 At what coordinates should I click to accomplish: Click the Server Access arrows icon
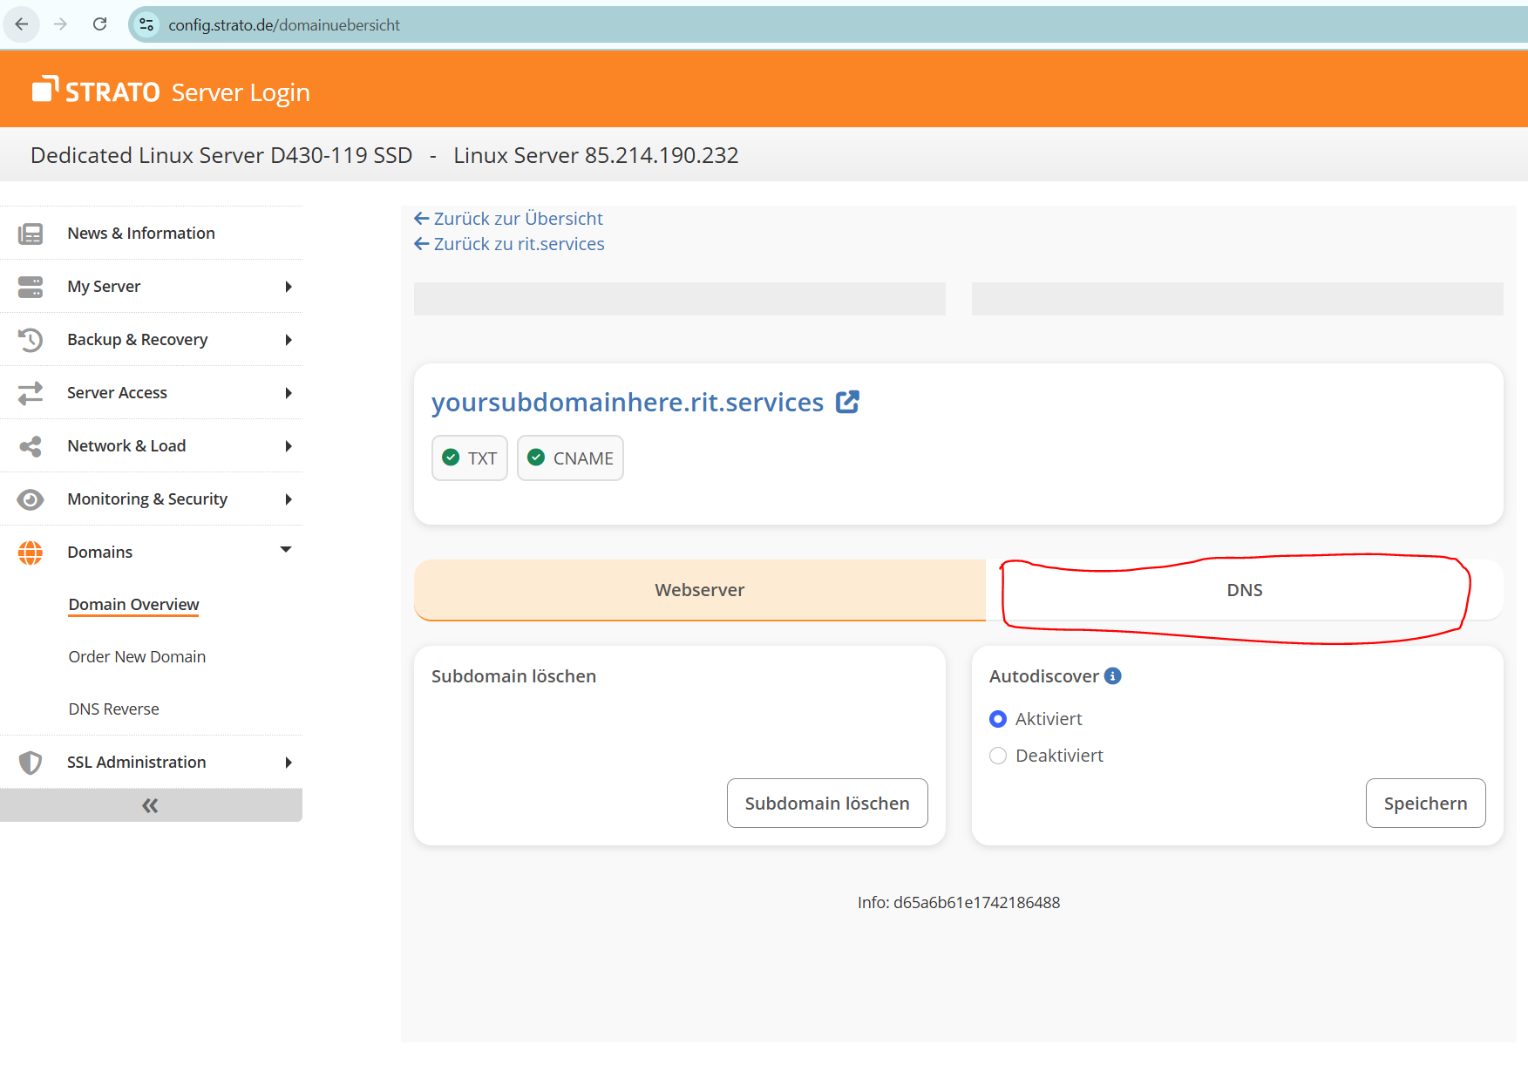pos(31,393)
